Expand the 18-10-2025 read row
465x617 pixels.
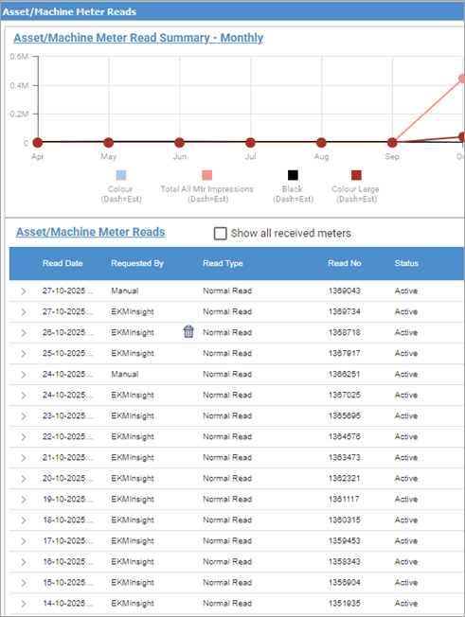[24, 520]
